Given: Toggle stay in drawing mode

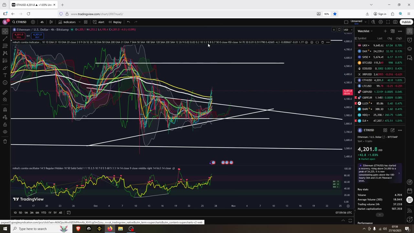Looking at the screenshot, I should click(x=5, y=117).
